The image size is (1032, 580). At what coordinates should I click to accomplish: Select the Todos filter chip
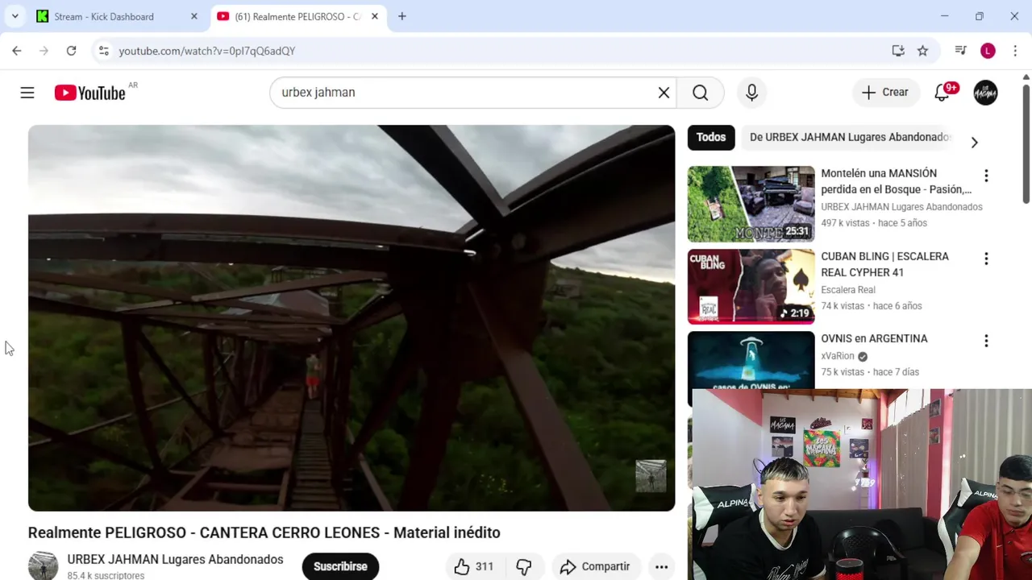click(x=711, y=137)
